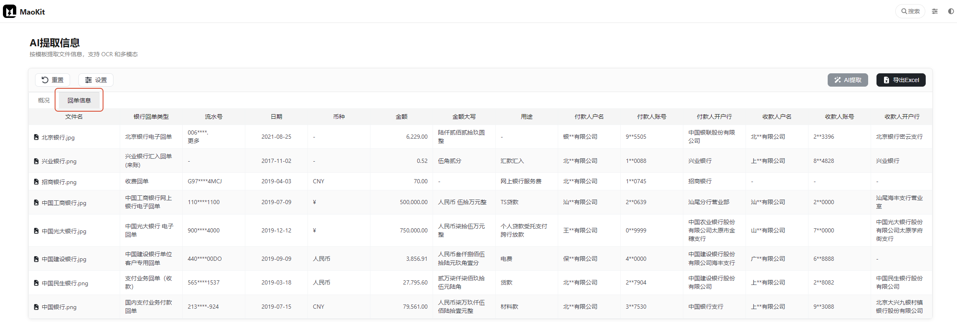957x322 pixels.
Task: Click the 币种 column header
Action: (x=339, y=117)
